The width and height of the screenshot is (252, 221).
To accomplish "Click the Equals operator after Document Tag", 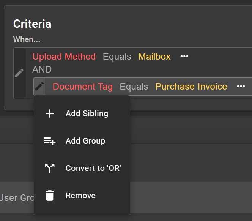I will click(x=134, y=87).
